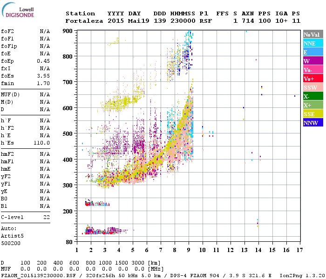
Task: Click the Lowell Digisonde logo
Action: [18, 10]
